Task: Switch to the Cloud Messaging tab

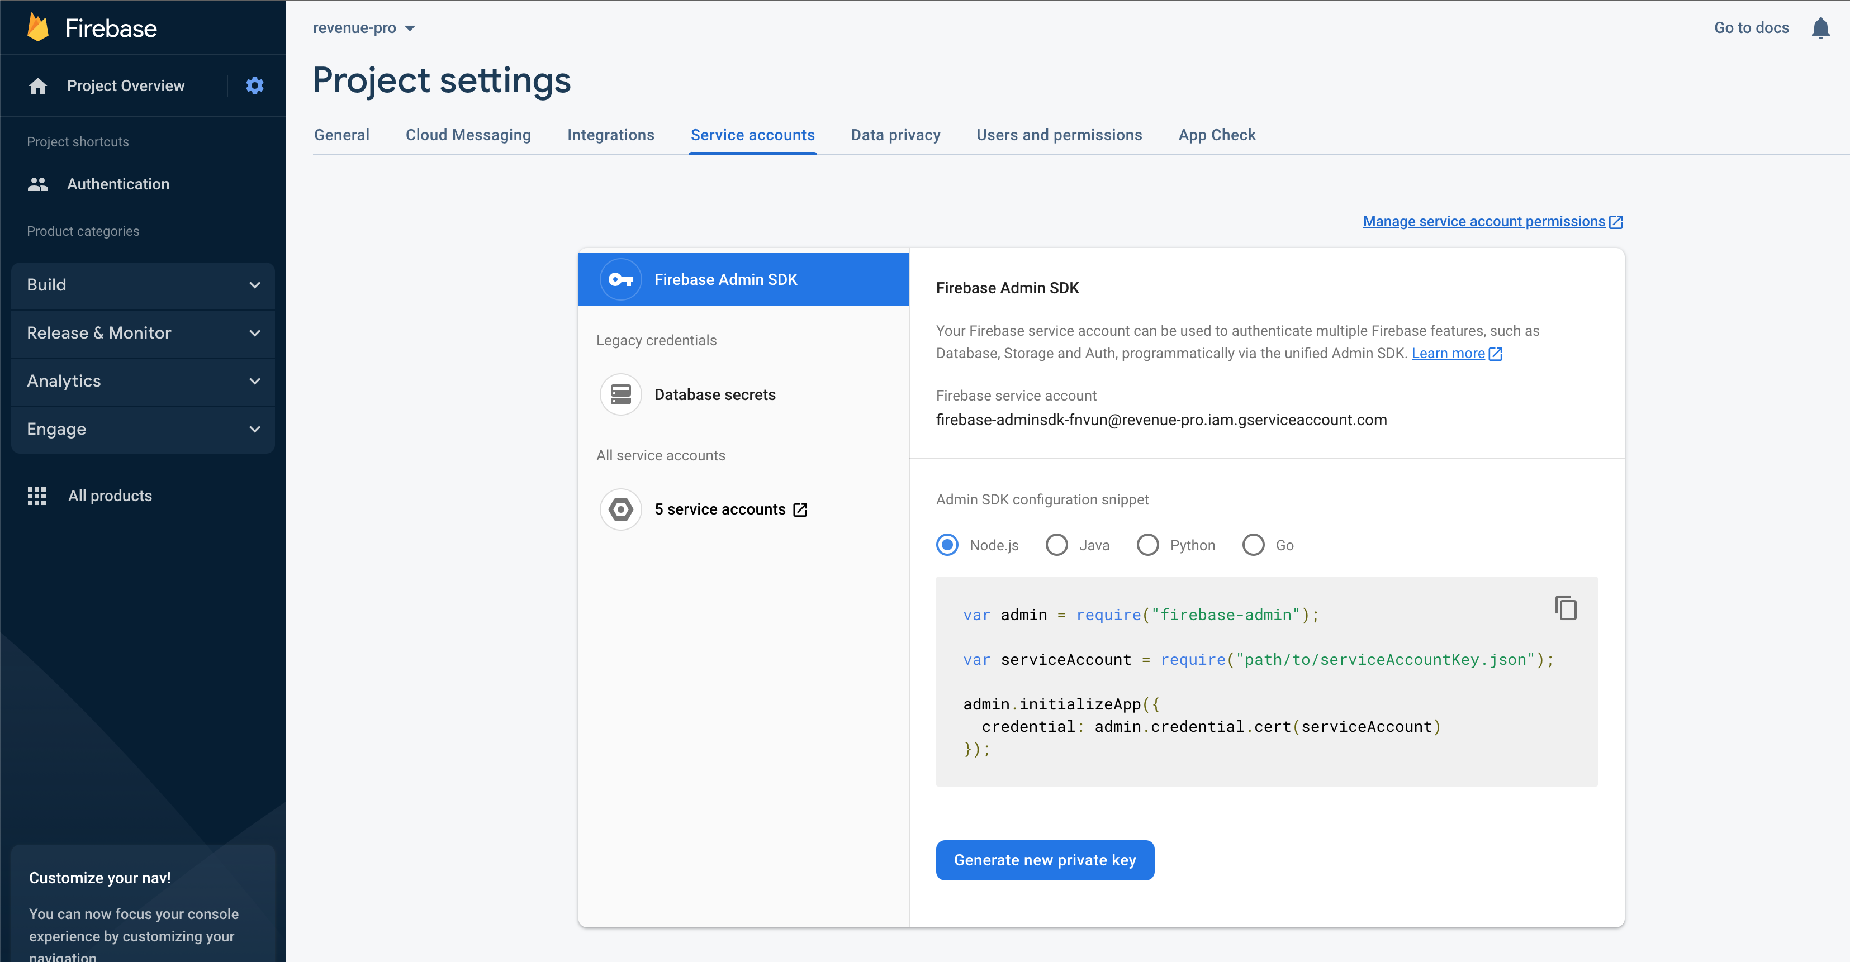Action: click(x=468, y=136)
